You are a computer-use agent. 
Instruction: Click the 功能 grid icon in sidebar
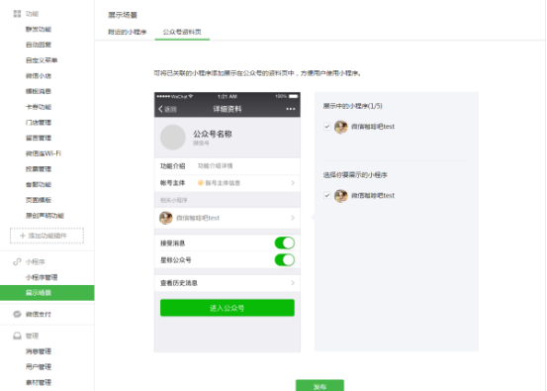tap(17, 14)
